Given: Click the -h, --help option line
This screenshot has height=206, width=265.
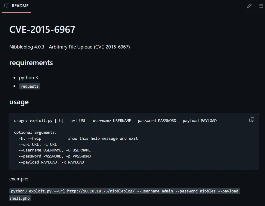Looking at the screenshot, I should [x=78, y=139].
